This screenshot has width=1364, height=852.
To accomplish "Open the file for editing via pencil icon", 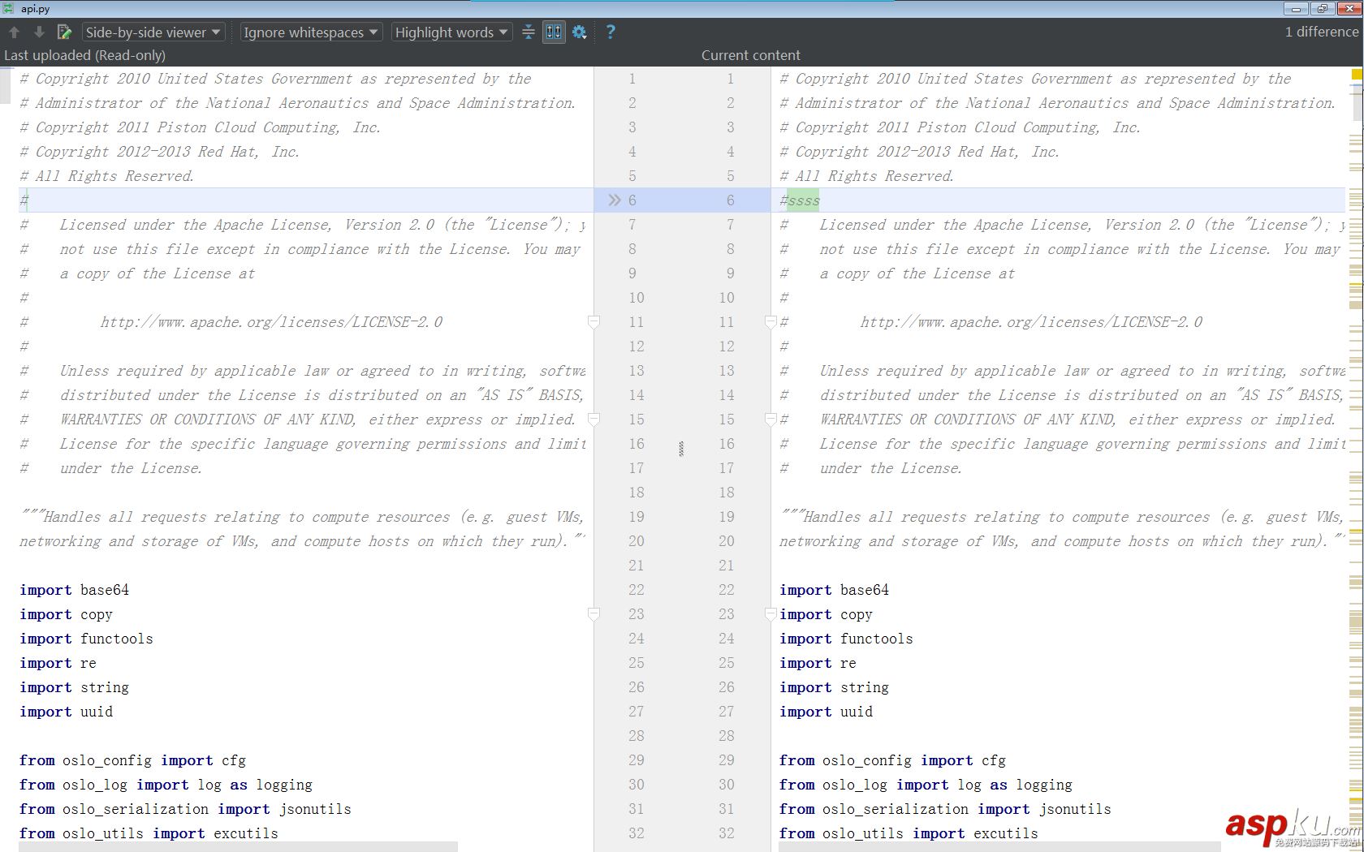I will point(64,32).
